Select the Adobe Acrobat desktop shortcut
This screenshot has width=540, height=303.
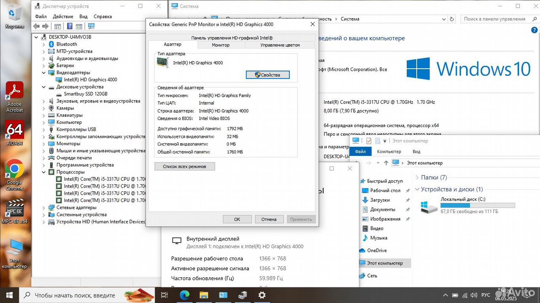14,97
